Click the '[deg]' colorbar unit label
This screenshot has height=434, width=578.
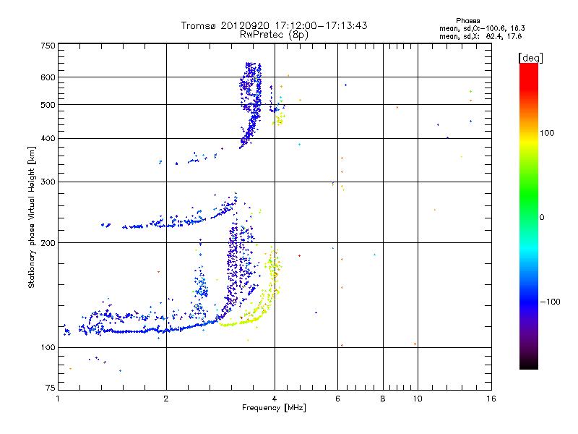coord(530,58)
